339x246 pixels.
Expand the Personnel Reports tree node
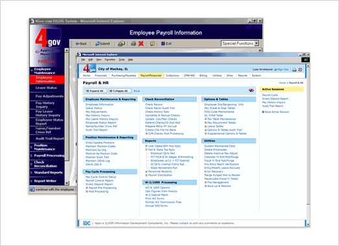146,171
